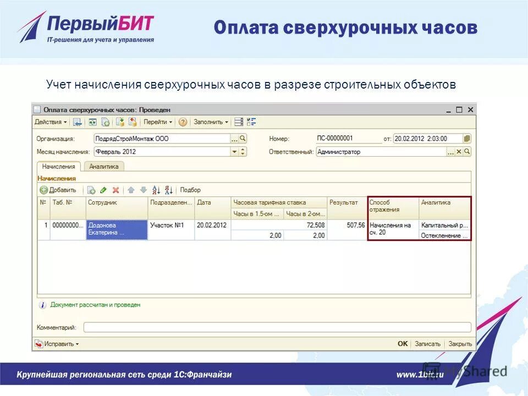
Task: Click the pencil icon to edit the row
Action: [104, 190]
